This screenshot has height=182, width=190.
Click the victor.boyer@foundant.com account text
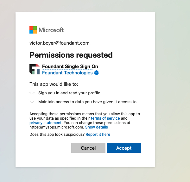[x=60, y=43]
